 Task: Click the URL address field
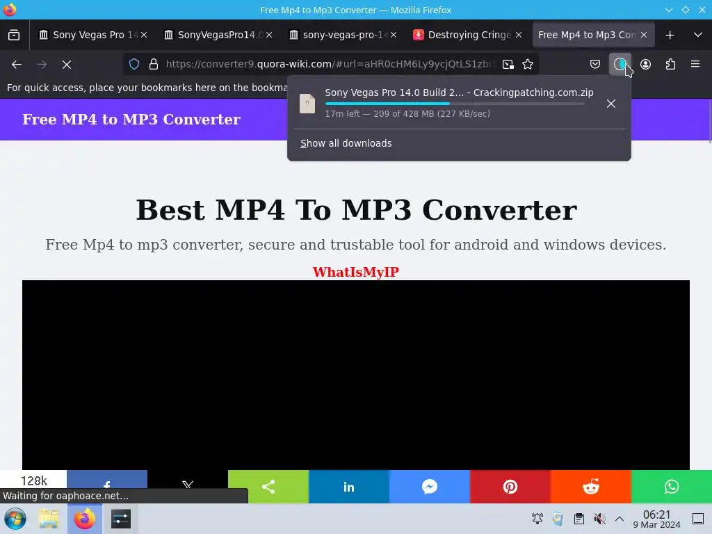(329, 65)
